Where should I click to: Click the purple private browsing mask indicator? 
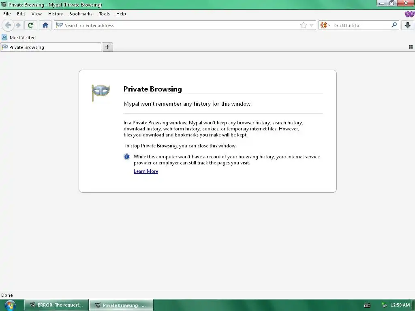click(409, 14)
